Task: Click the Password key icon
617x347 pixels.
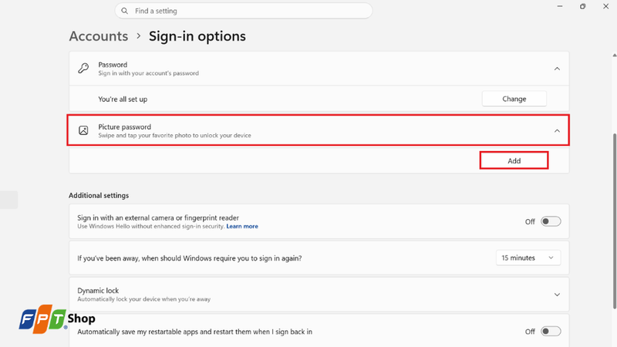Action: tap(83, 69)
